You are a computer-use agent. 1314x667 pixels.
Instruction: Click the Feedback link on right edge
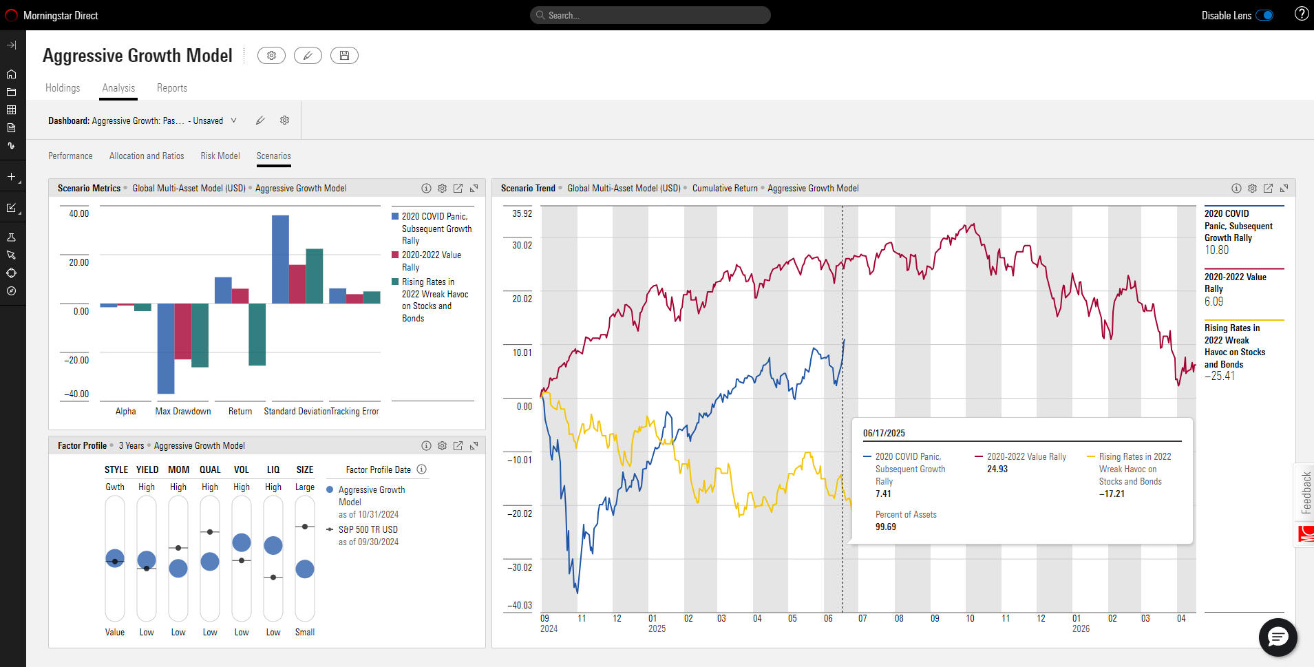coord(1306,491)
